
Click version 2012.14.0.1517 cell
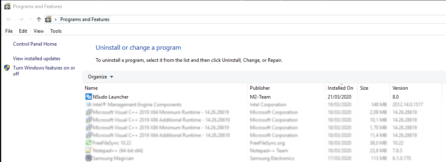tap(408, 104)
